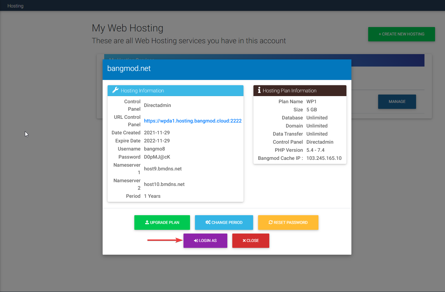Click the Reset Password button
Screen dimensions: 445x292
(x=288, y=222)
